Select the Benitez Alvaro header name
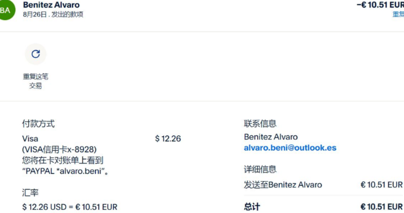The width and height of the screenshot is (404, 213). click(x=51, y=5)
